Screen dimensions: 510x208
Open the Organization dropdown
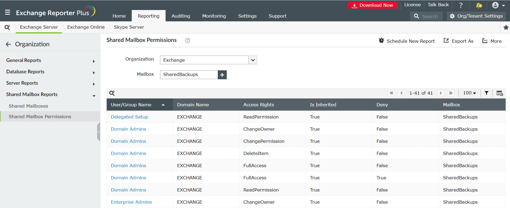coord(253,60)
